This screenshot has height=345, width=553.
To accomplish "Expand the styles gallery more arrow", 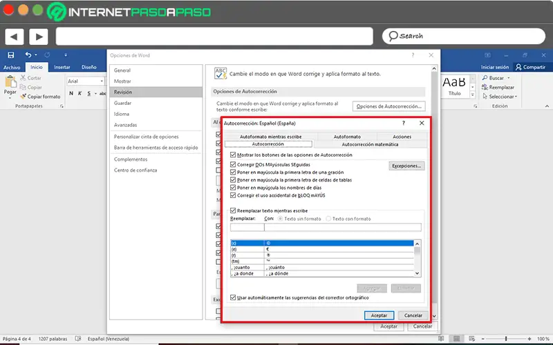I will coord(473,95).
